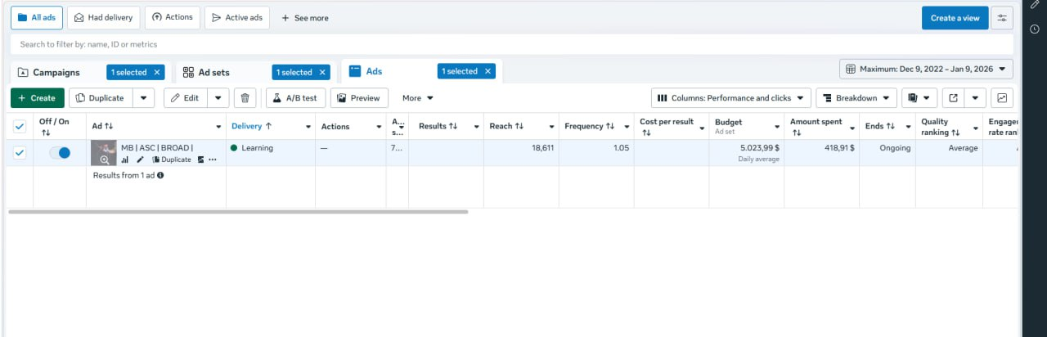The width and height of the screenshot is (1047, 337).
Task: Click the Edit button
Action: click(185, 98)
